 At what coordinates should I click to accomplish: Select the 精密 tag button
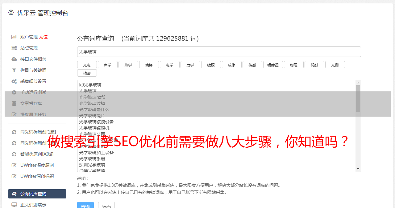pyautogui.click(x=87, y=73)
